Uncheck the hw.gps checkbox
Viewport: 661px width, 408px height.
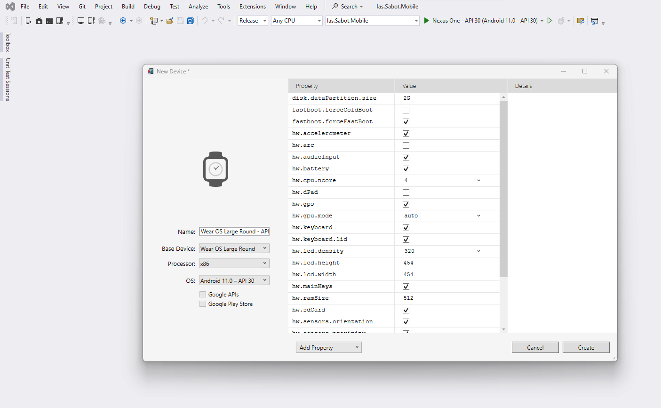coord(406,204)
